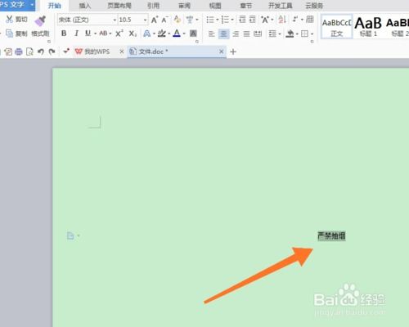The image size is (409, 327).
Task: Click the Decrease font size A- icon
Action: [x=164, y=20]
